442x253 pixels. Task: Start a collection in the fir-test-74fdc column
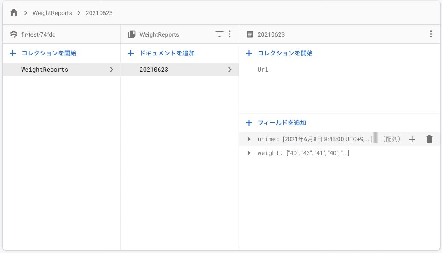pyautogui.click(x=43, y=53)
